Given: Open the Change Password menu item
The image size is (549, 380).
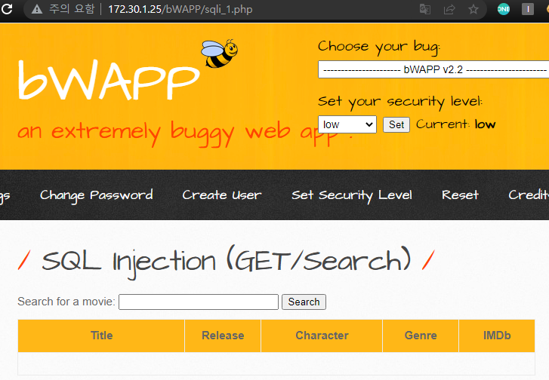Looking at the screenshot, I should 97,195.
